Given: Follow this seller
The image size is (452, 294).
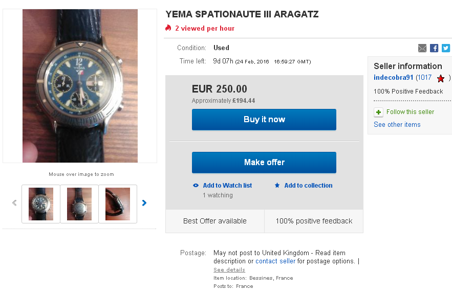Looking at the screenshot, I should 410,112.
